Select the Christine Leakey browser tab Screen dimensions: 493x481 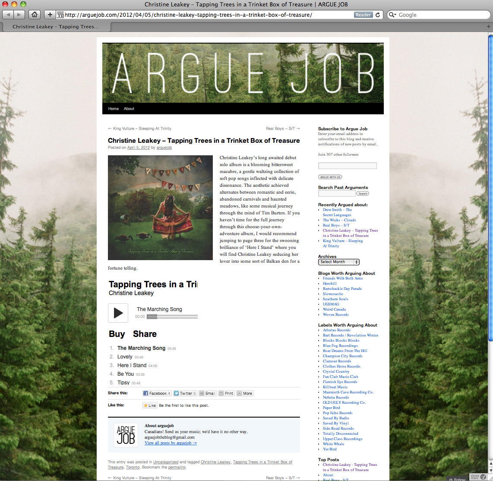pyautogui.click(x=56, y=27)
